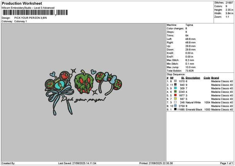Click the 'Page 1 of 1' footer text

click(x=227, y=163)
